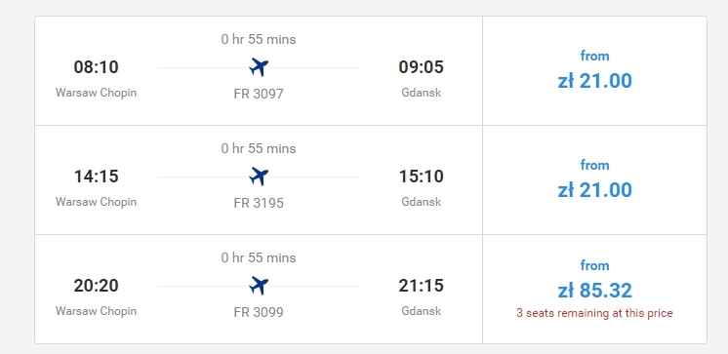This screenshot has width=728, height=354.
Task: Click the airplane icon for flight FR 3099
Action: pos(259,286)
